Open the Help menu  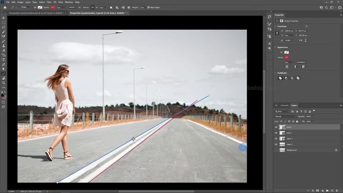coord(77,2)
